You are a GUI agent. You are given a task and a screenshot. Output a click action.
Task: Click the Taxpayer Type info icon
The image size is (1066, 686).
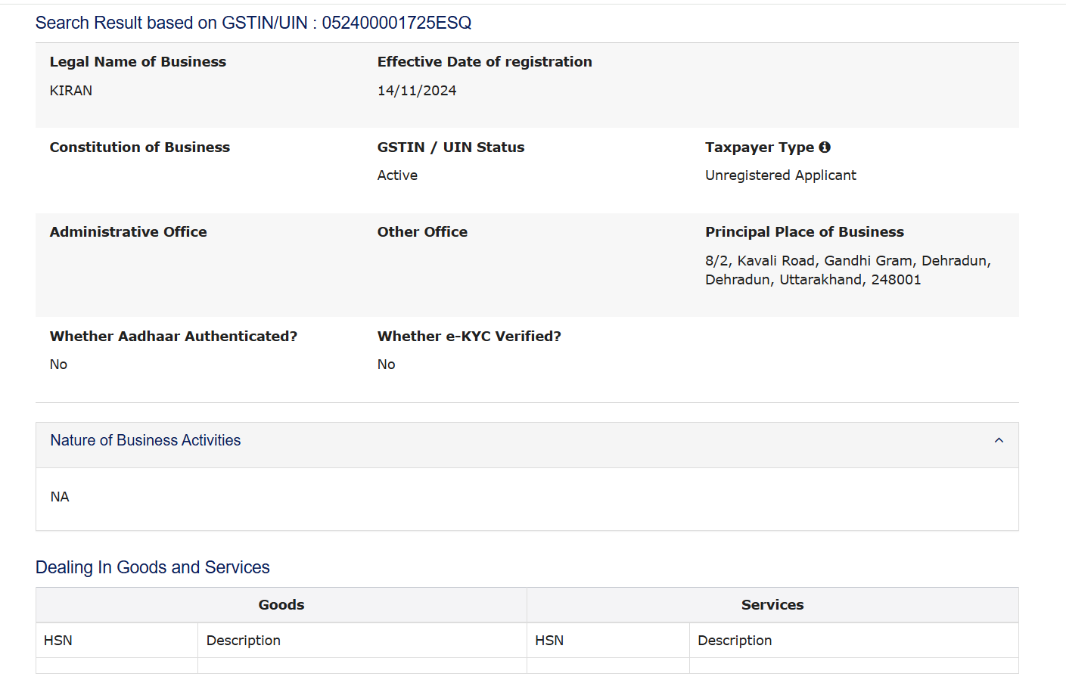click(825, 147)
